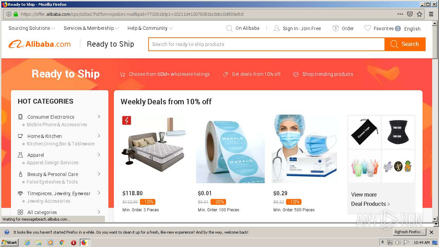The height and width of the screenshot is (247, 439).
Task: Click the Sign In person icon
Action: 276,28
